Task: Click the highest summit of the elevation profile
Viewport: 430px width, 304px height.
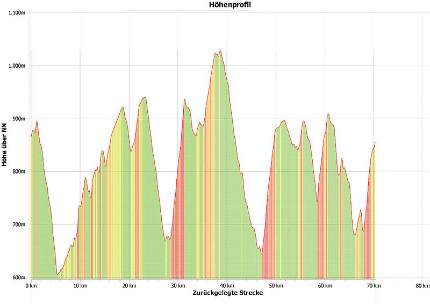Action: (220, 51)
